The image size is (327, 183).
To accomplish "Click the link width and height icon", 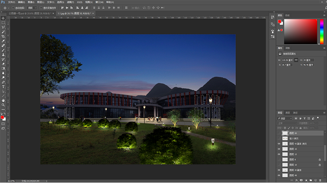I will pyautogui.click(x=296, y=60).
